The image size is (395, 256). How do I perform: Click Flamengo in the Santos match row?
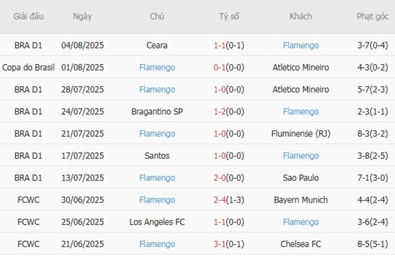(x=300, y=156)
